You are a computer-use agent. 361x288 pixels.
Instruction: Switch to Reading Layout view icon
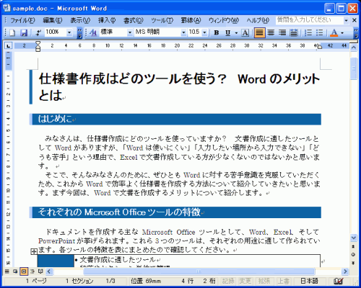(x=40, y=271)
